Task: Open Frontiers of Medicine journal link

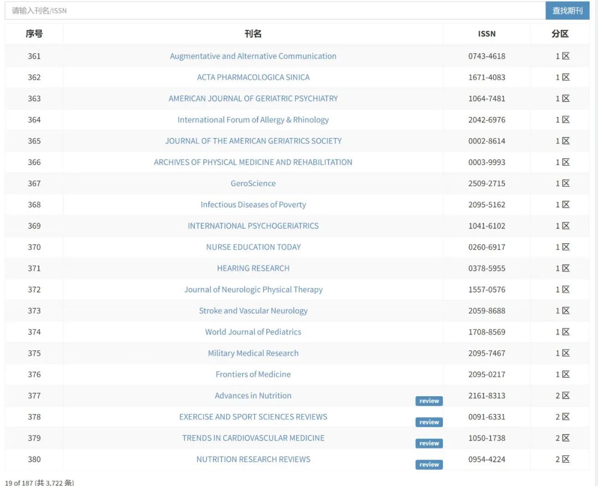Action: tap(253, 375)
